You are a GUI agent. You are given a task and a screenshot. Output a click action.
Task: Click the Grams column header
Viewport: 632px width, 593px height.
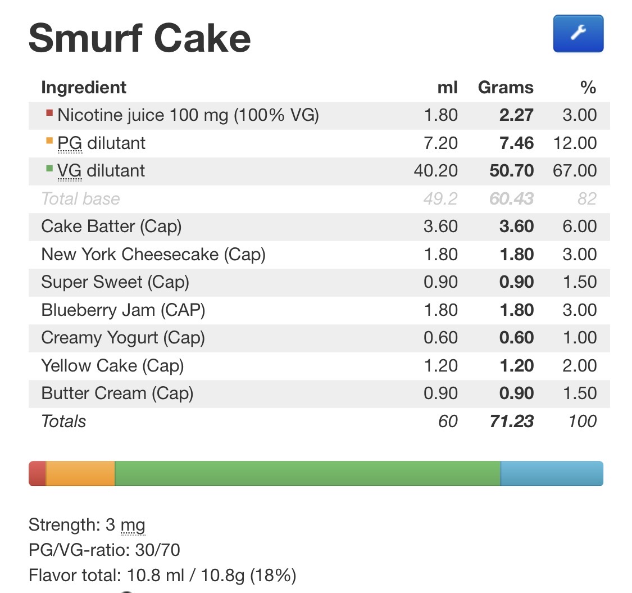[x=506, y=88]
